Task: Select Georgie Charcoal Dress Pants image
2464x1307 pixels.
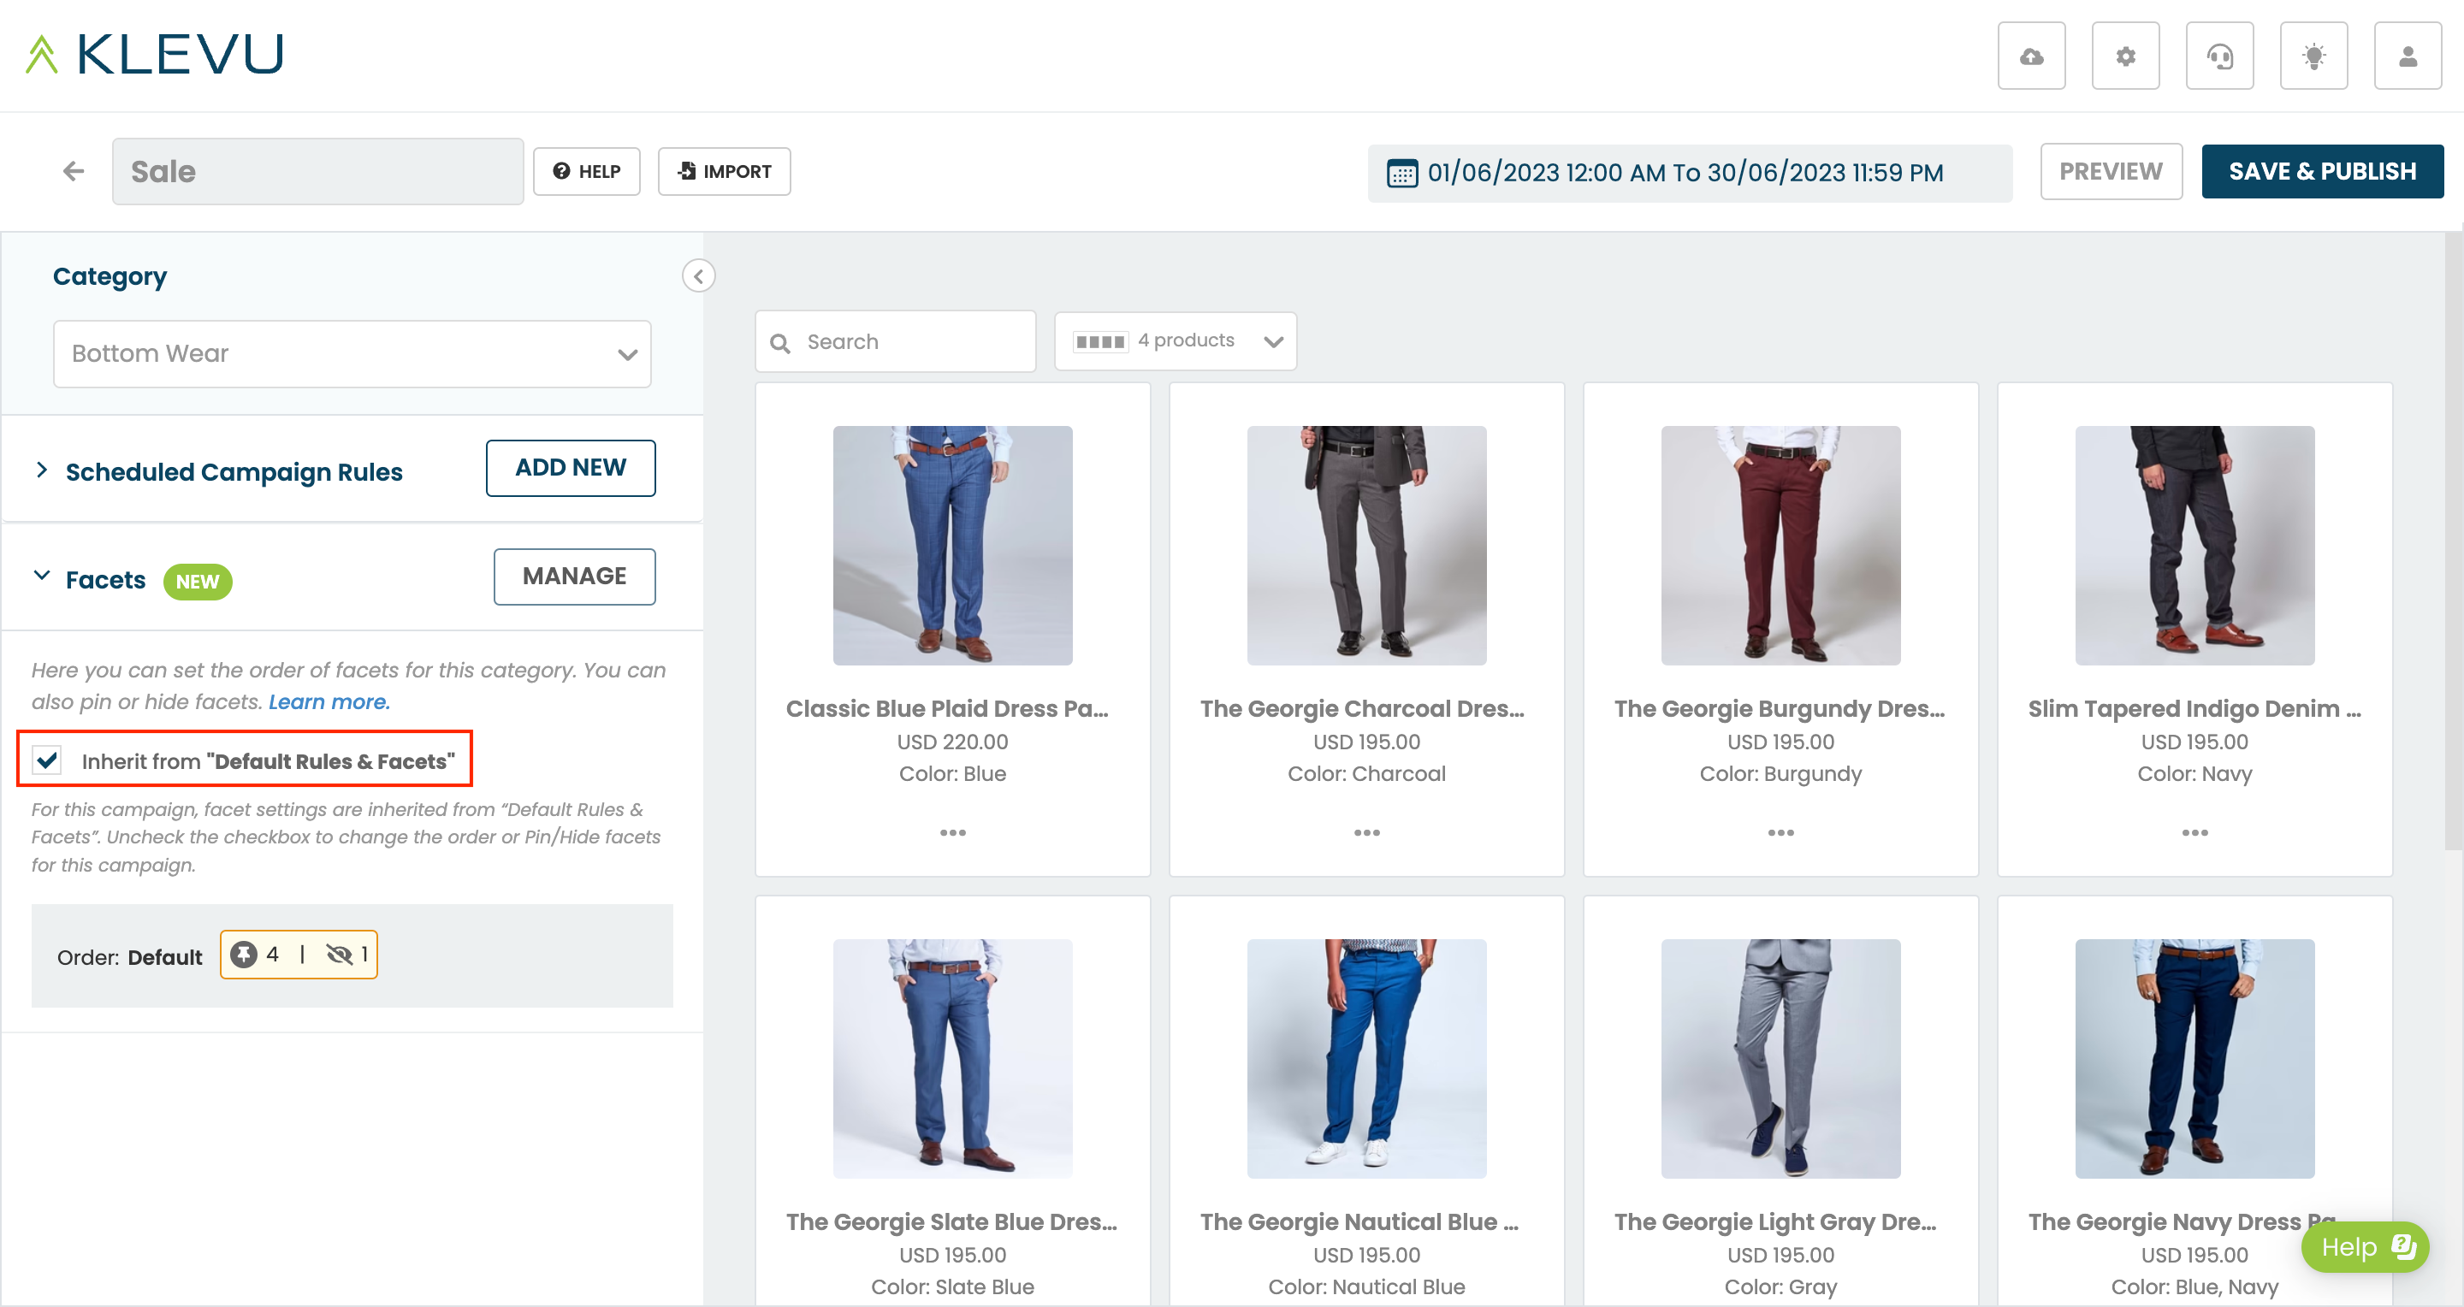Action: point(1367,546)
